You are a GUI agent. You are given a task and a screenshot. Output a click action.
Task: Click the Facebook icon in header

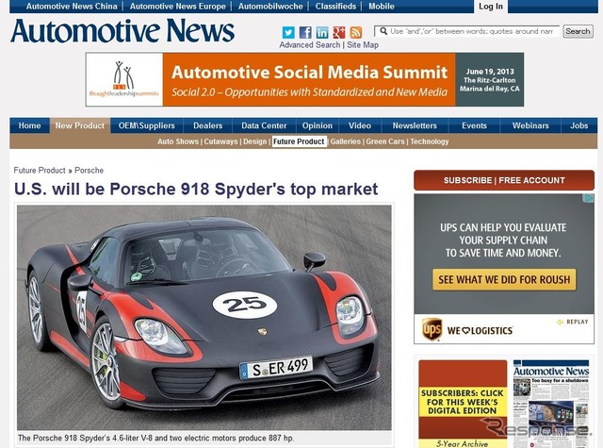click(x=305, y=32)
